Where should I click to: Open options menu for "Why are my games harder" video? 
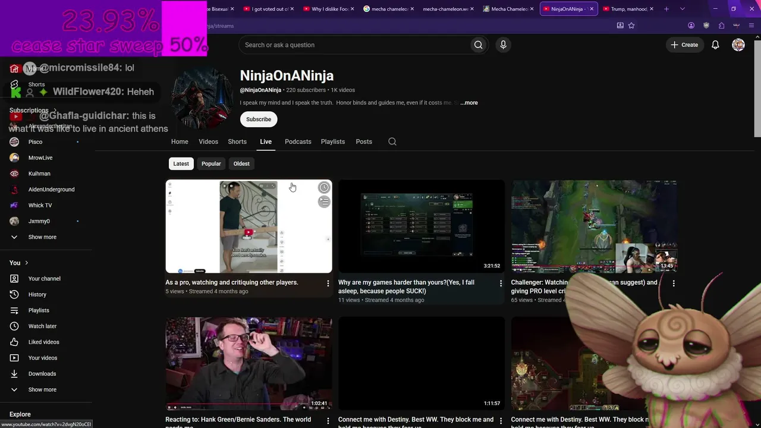(501, 284)
